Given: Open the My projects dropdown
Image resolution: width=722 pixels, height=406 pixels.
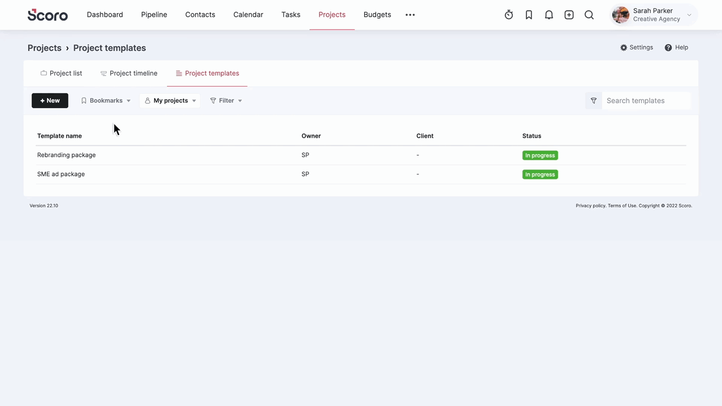Looking at the screenshot, I should coord(170,101).
